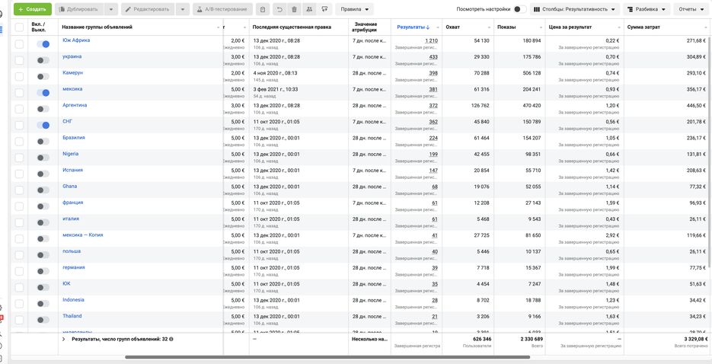Click spend cell 446,50 € for Аргентина
The image size is (712, 364).
697,106
